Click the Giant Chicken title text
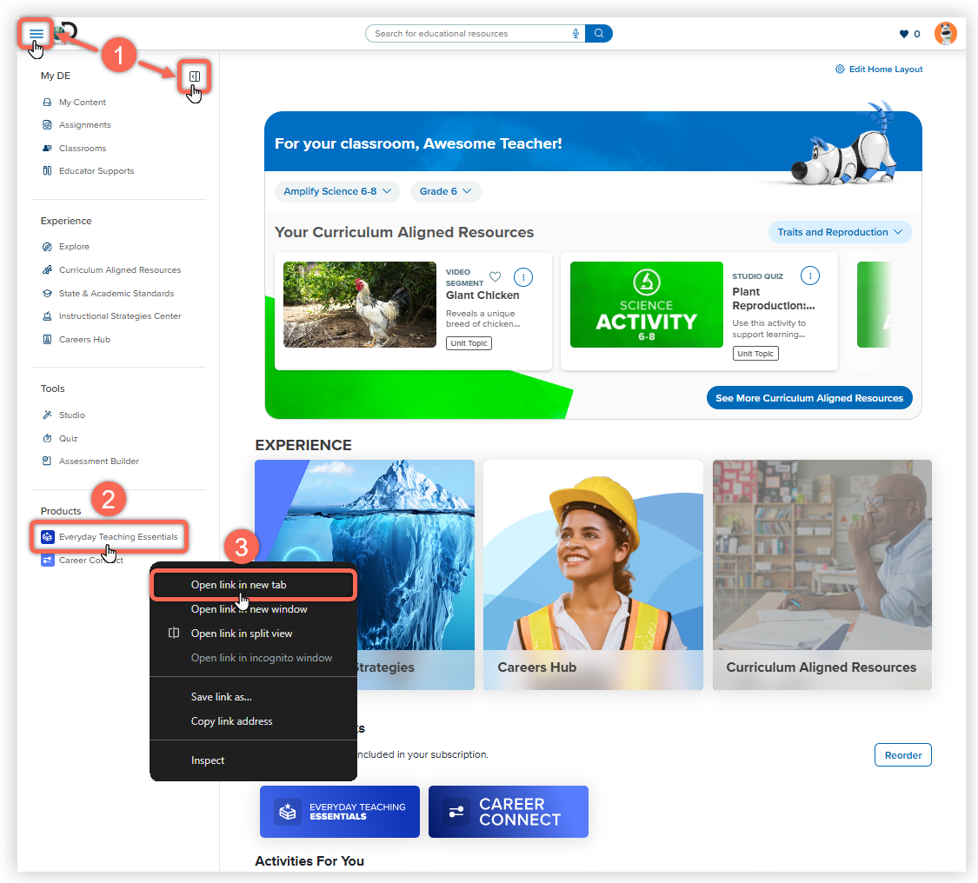 click(482, 295)
